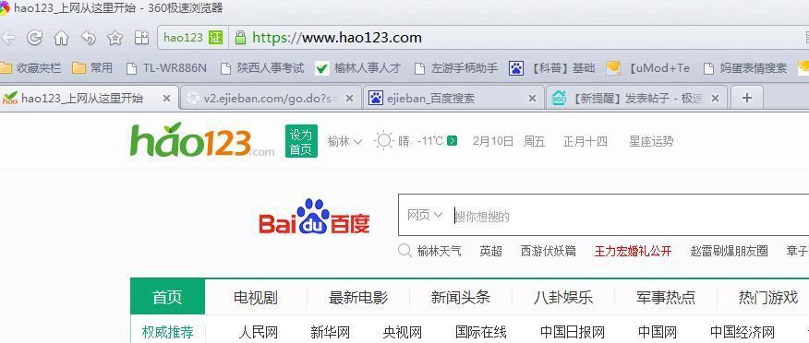Open browser home page icon
The height and width of the screenshot is (343, 809).
(x=61, y=38)
